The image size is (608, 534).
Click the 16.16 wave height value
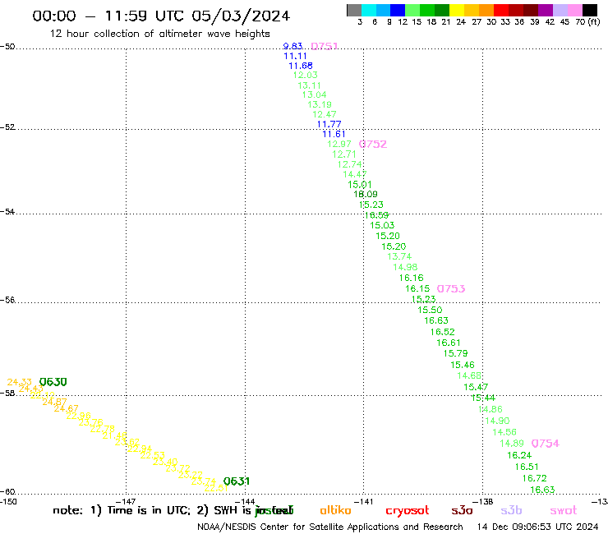pyautogui.click(x=411, y=278)
